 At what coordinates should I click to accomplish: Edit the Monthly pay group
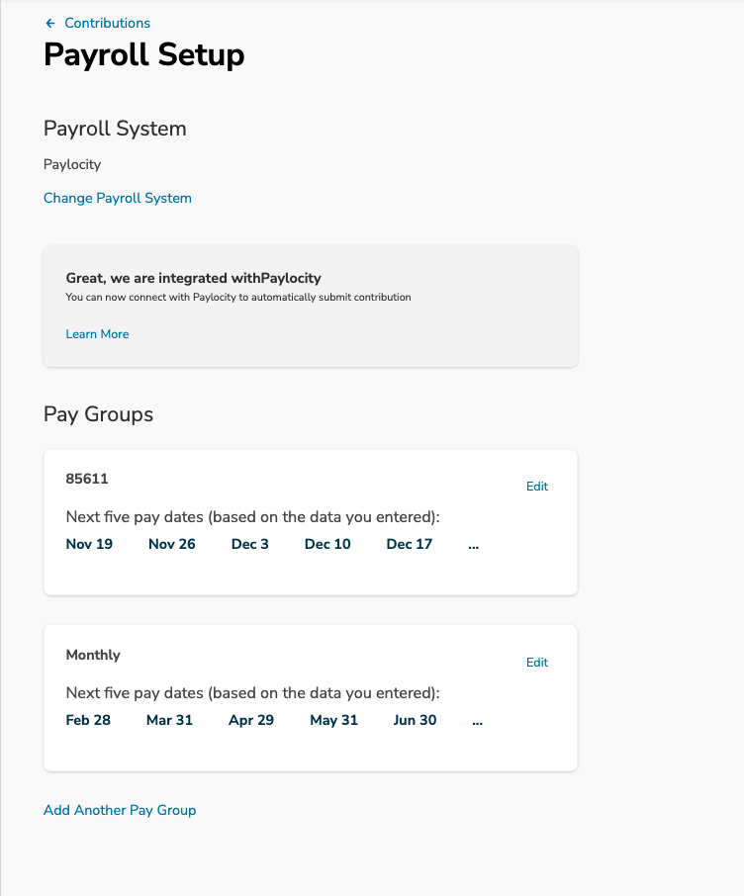[537, 663]
